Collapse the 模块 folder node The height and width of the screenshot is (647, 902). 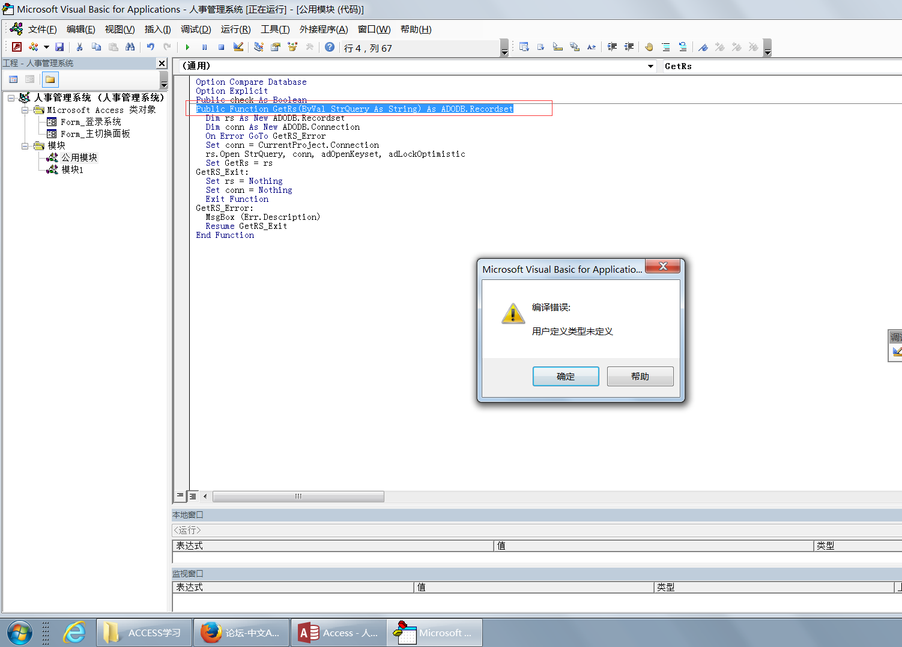click(25, 146)
